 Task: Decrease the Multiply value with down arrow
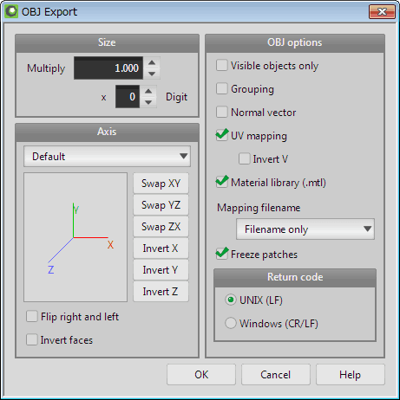click(x=152, y=74)
